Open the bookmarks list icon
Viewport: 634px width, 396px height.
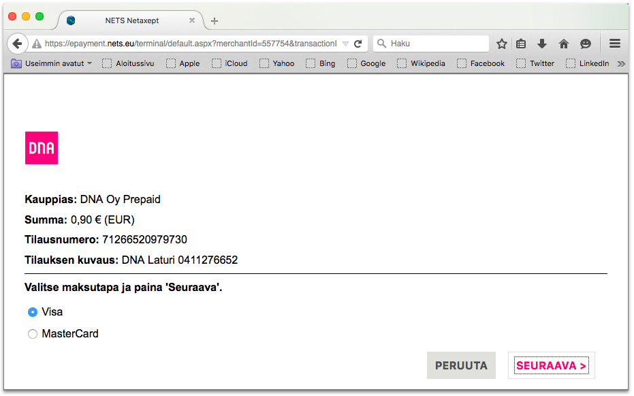point(521,44)
